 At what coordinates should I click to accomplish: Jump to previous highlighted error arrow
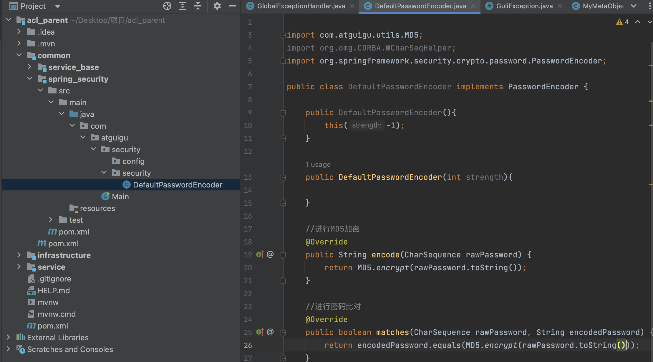[x=638, y=22]
